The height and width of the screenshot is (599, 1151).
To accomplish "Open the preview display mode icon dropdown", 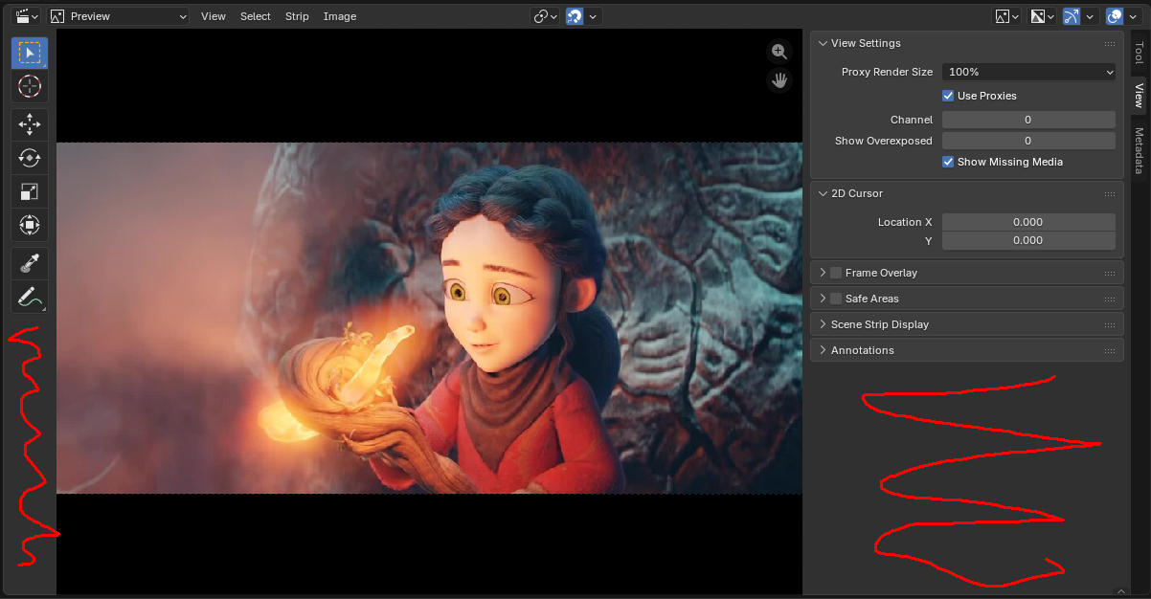I will [1006, 16].
